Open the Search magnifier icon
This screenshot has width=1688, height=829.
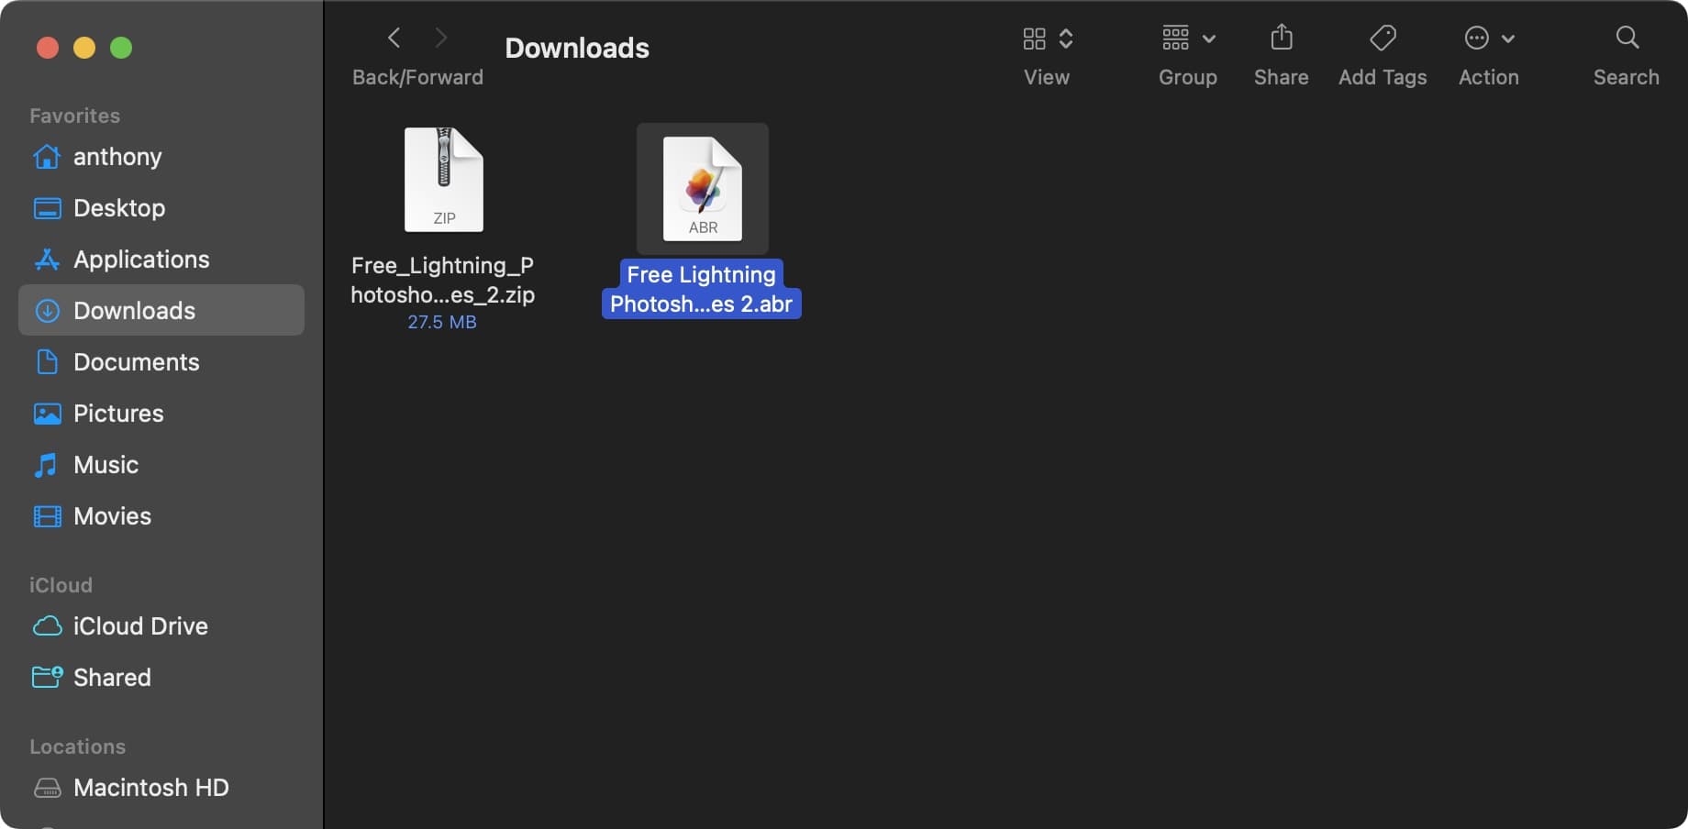click(1626, 38)
